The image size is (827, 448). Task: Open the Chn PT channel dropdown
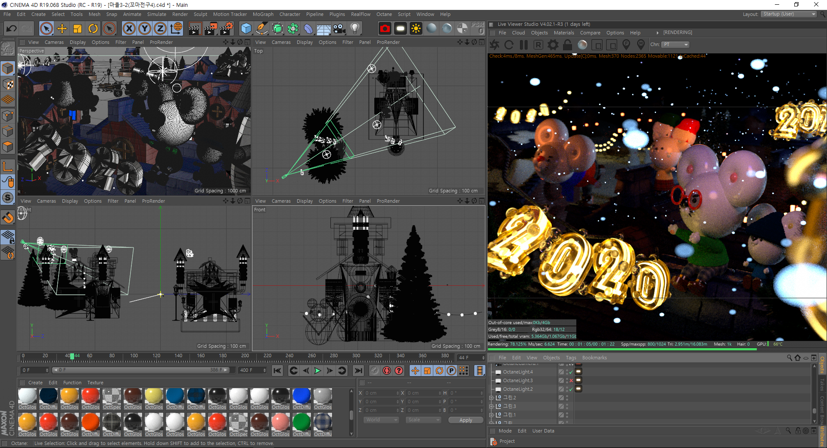click(x=675, y=45)
